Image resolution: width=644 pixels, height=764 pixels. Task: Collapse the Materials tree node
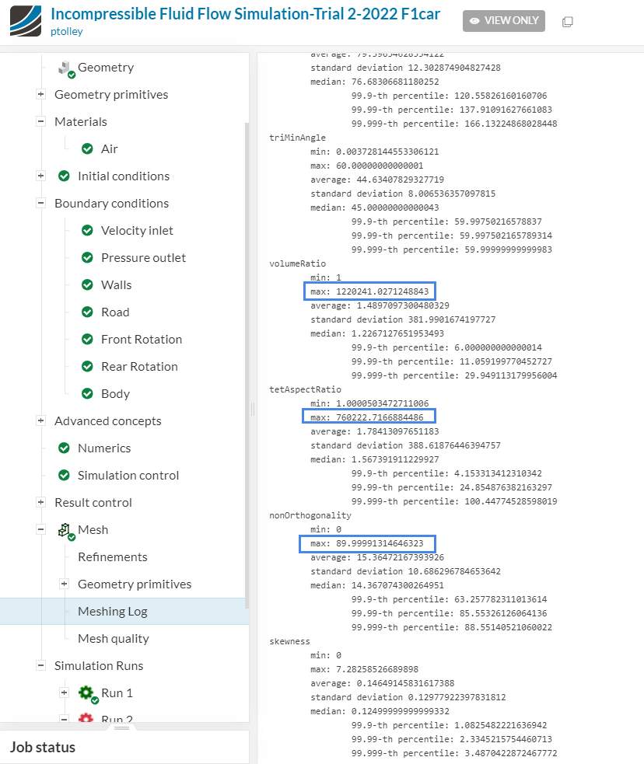coord(40,121)
